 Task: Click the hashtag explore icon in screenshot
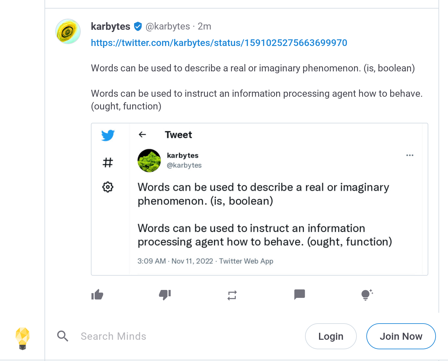point(108,162)
